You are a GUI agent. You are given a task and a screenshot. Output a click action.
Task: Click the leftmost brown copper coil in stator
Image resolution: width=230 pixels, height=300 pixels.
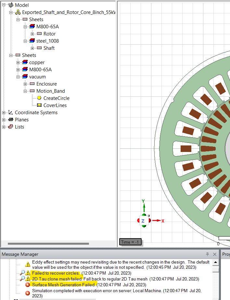coord(186,149)
